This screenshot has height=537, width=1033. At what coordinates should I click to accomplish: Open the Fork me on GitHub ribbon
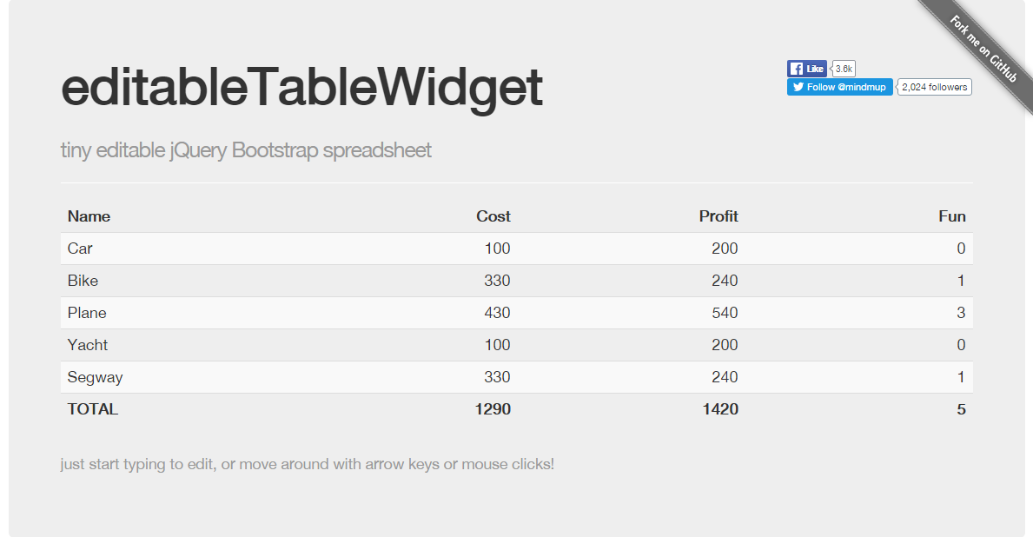[983, 49]
